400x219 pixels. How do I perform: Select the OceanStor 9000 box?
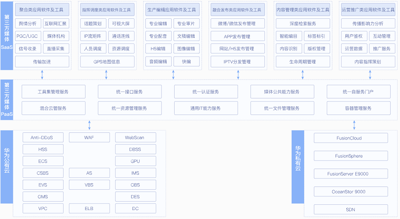tap(351, 191)
